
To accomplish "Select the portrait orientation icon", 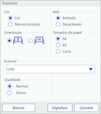I will point(18,40).
